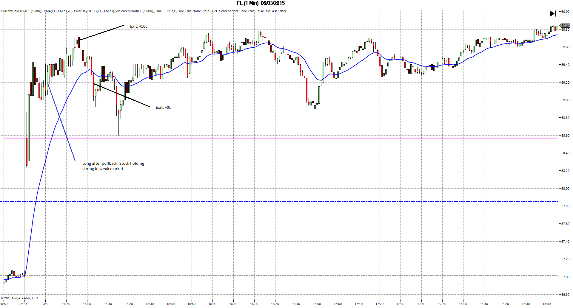Click the 17:20 time axis label
573x308 pixels.
[x=380, y=304]
